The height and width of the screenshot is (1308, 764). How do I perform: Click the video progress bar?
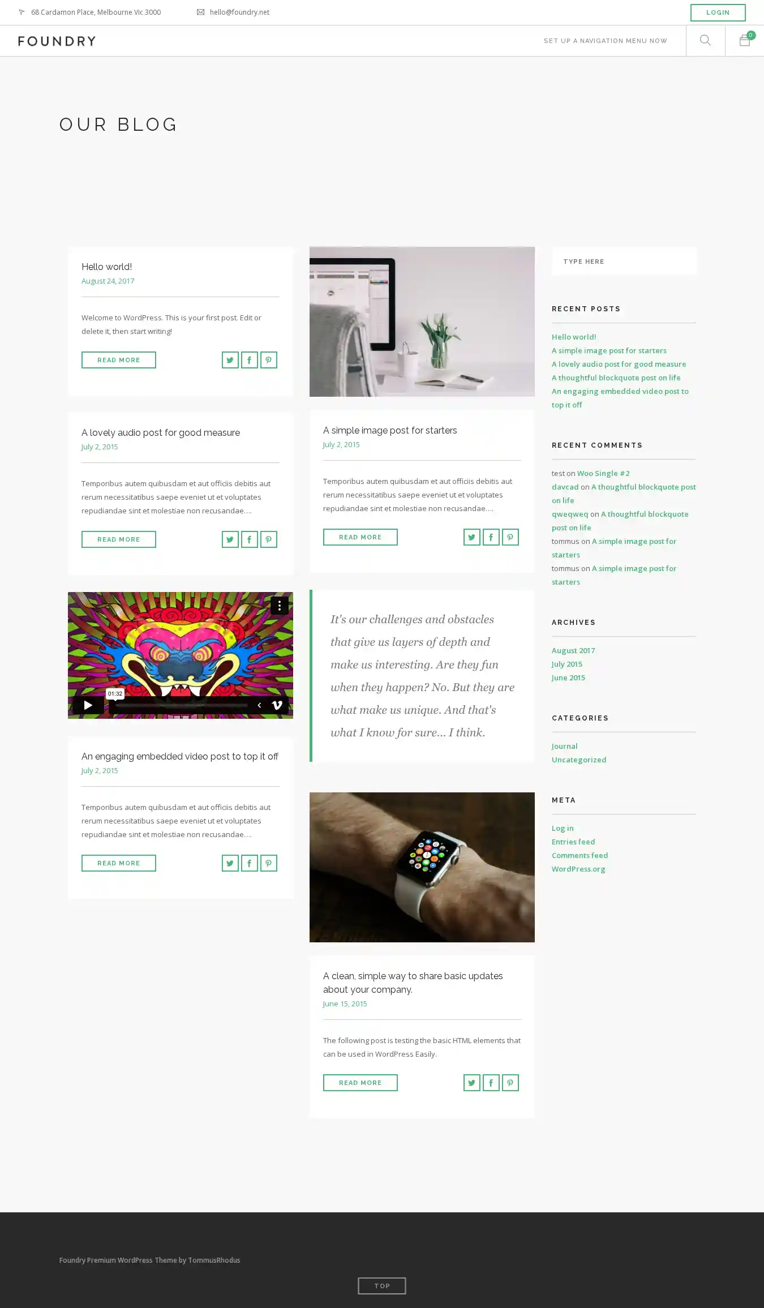tap(182, 706)
